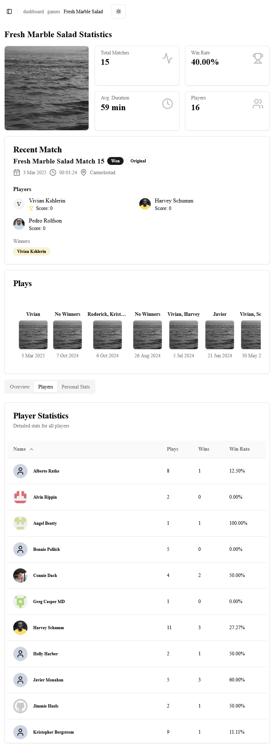Click the location pin beside Carmelostad

pyautogui.click(x=84, y=172)
